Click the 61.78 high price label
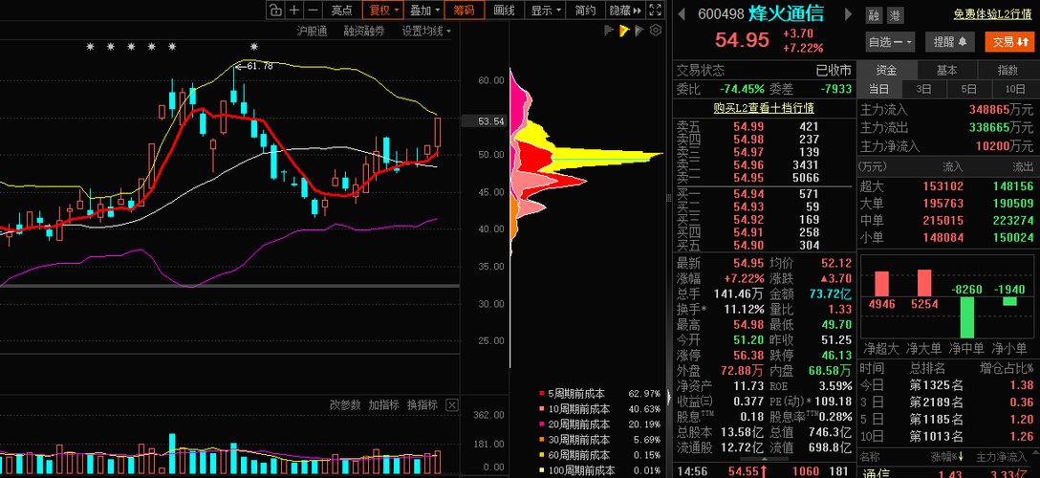The width and height of the screenshot is (1040, 478). (259, 66)
